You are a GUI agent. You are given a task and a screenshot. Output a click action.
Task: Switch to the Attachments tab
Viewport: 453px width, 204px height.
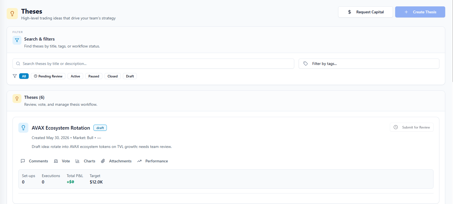click(x=116, y=161)
